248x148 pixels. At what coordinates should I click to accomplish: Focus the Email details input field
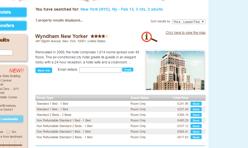click(x=100, y=70)
